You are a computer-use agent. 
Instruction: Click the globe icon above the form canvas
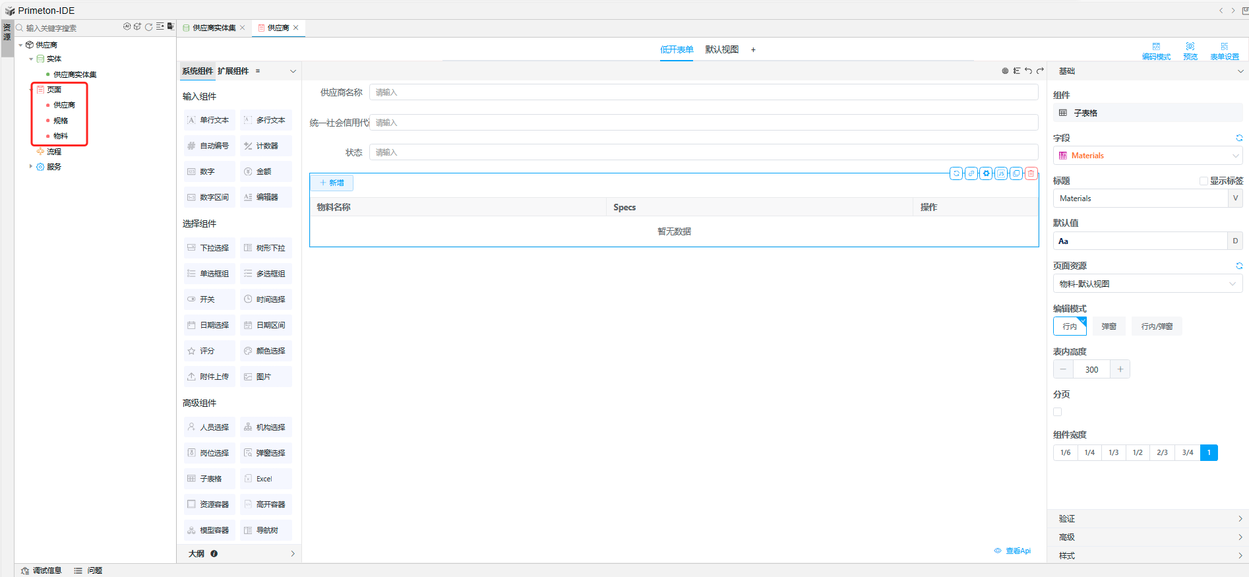(x=1005, y=71)
